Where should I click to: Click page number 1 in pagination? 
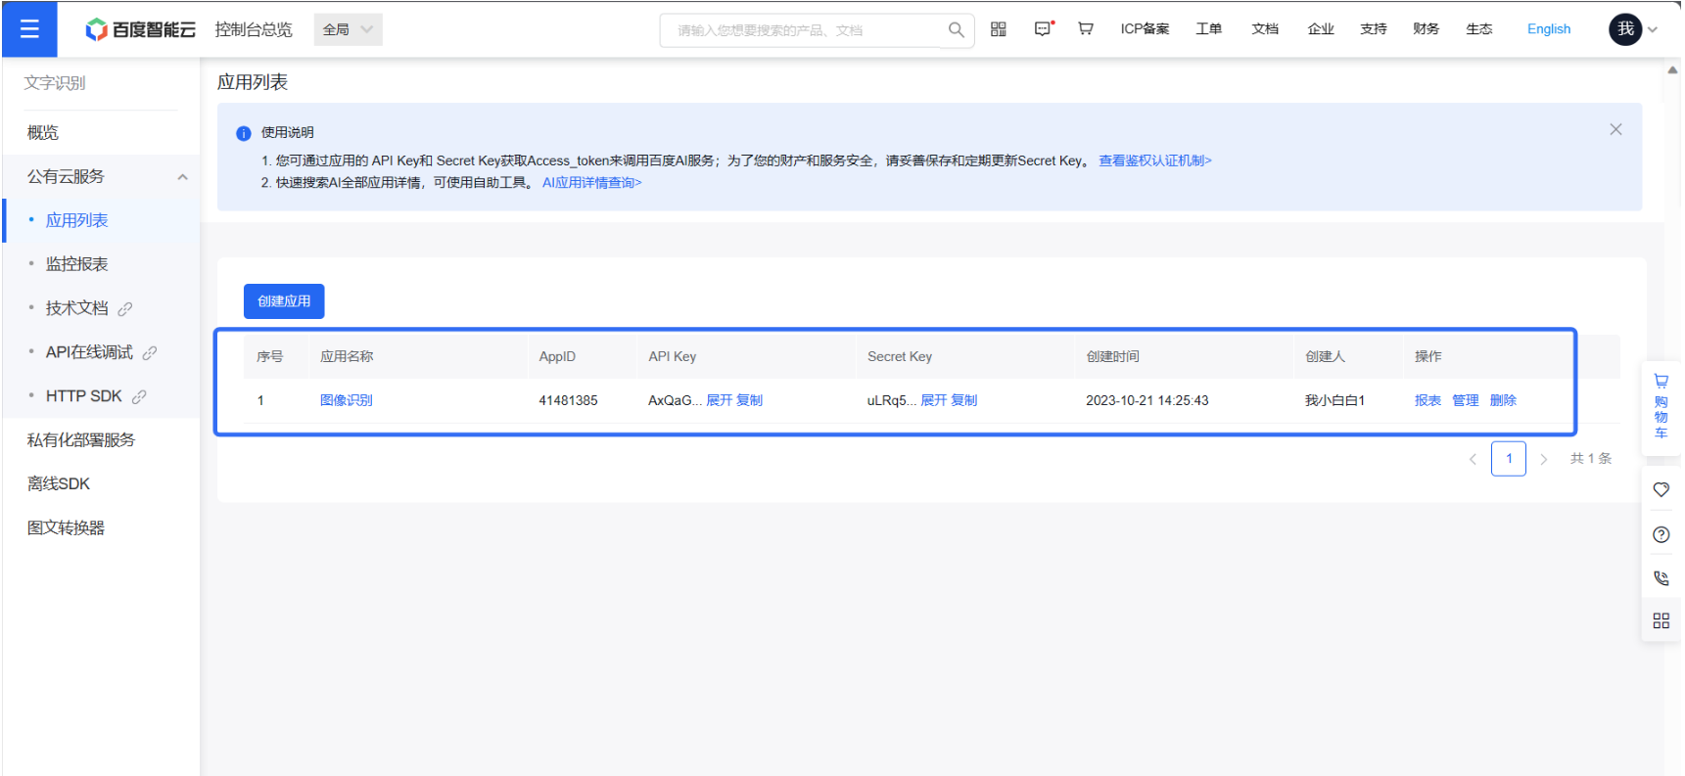tap(1509, 459)
